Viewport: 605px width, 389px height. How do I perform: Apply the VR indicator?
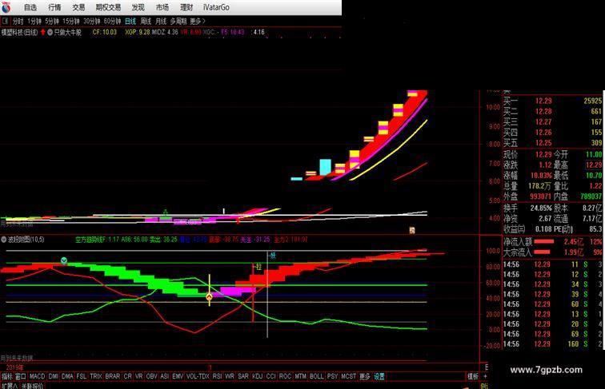coord(139,376)
